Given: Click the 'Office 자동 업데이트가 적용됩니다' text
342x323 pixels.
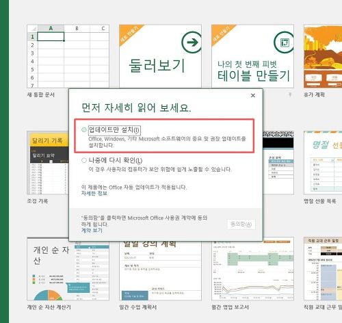Looking at the screenshot, I should pos(134,188).
